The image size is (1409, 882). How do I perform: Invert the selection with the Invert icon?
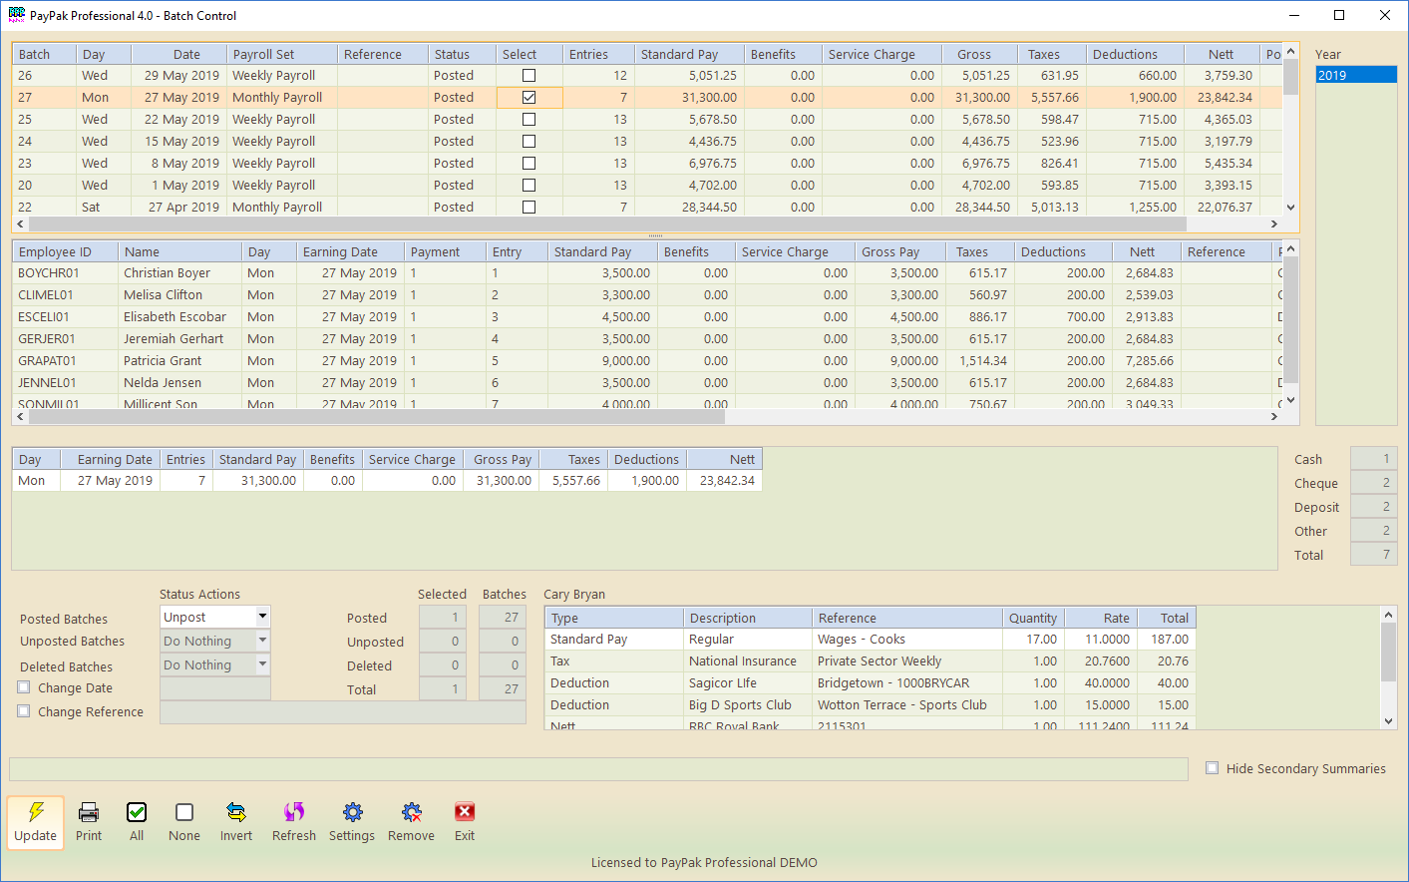(x=236, y=812)
